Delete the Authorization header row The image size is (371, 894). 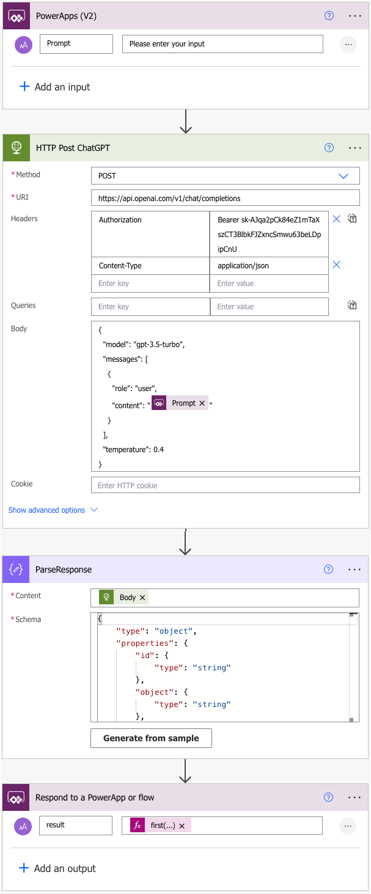(336, 219)
